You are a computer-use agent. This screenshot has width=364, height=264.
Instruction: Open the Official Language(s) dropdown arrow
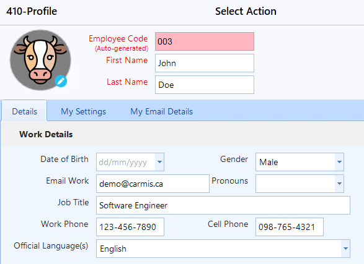click(345, 249)
